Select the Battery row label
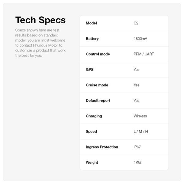The width and height of the screenshot is (184, 184). click(92, 39)
